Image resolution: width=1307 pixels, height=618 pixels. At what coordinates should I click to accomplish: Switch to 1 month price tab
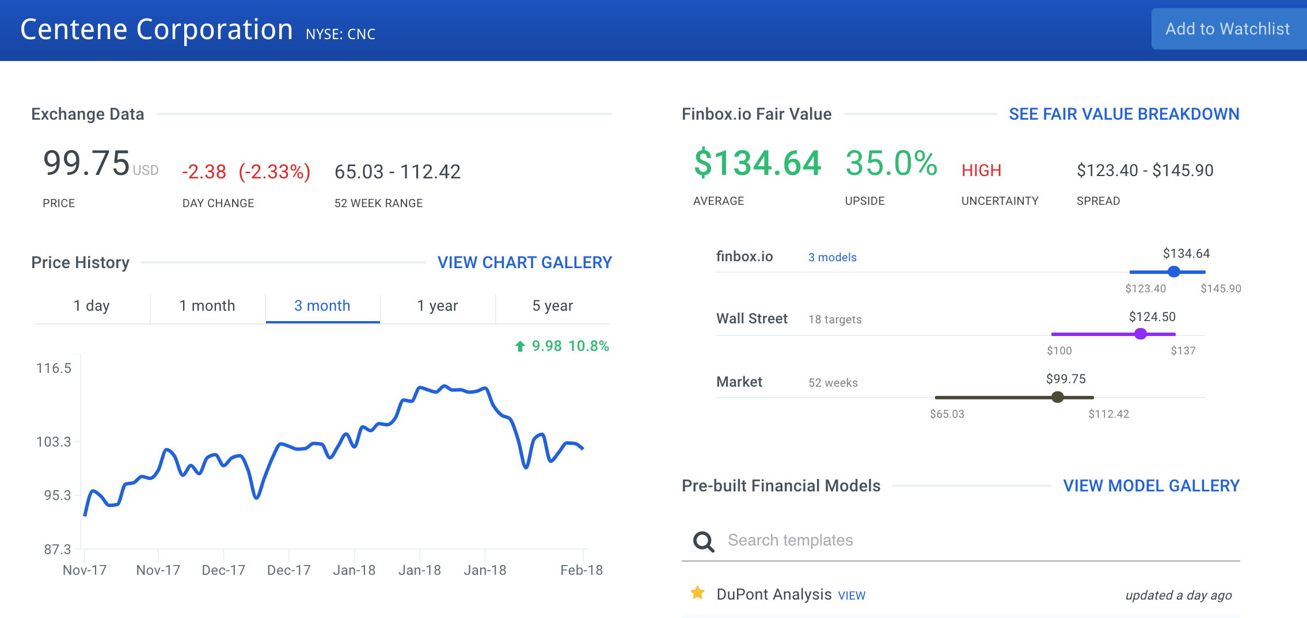tap(207, 306)
